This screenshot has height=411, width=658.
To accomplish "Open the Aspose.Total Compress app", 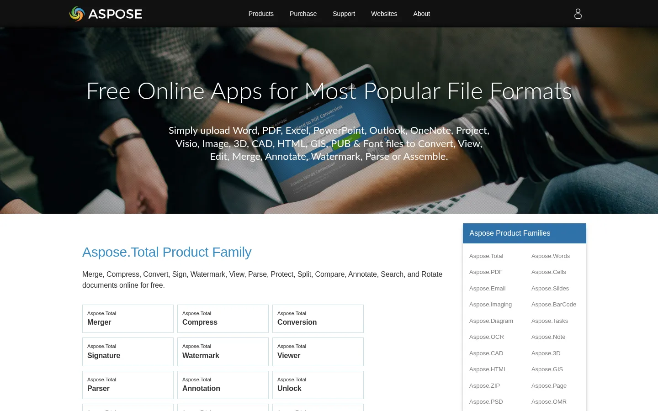I will point(223,319).
